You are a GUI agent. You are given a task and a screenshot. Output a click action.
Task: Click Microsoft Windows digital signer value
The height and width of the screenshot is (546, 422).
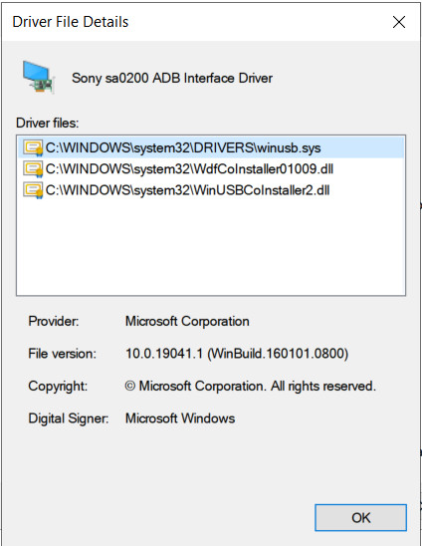tap(180, 418)
